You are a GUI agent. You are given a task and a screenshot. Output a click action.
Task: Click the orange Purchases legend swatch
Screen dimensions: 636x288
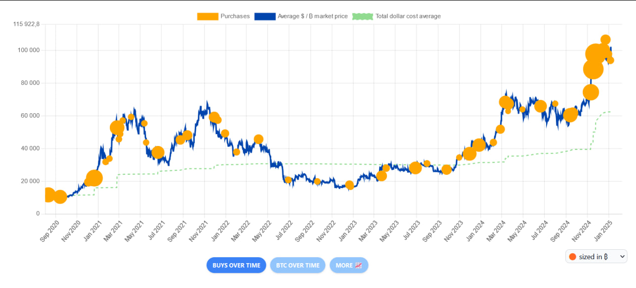click(208, 16)
